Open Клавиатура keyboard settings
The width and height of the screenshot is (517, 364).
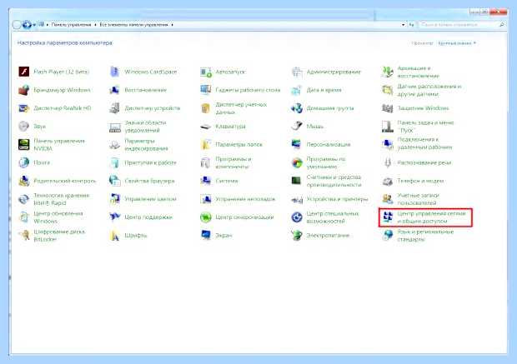[223, 126]
